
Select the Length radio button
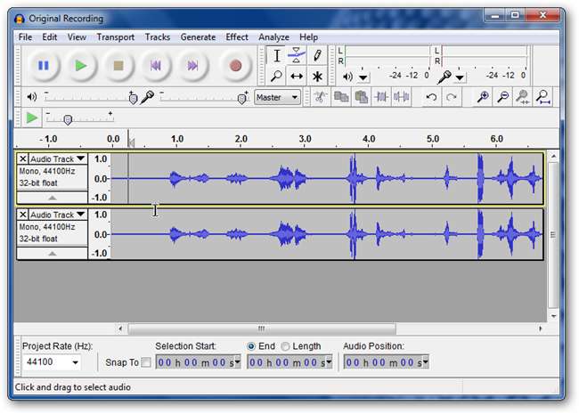pyautogui.click(x=285, y=346)
